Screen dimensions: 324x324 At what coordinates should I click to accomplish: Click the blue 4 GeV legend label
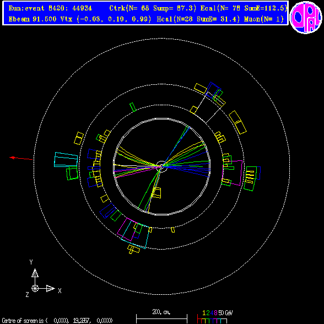coord(212,312)
